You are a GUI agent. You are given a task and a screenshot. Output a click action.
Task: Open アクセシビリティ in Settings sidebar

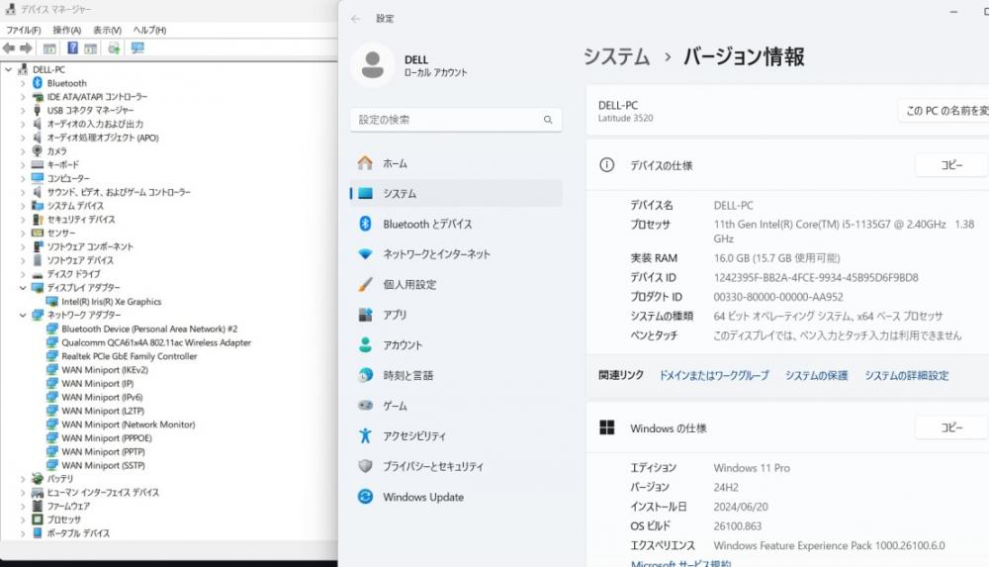click(455, 436)
